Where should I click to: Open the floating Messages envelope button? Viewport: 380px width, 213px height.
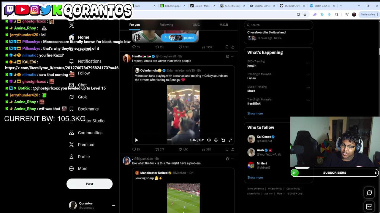(x=369, y=206)
